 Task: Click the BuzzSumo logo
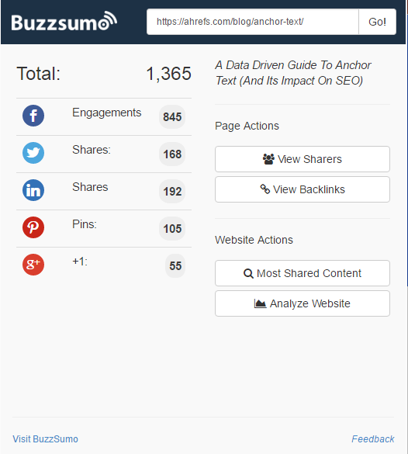[64, 22]
